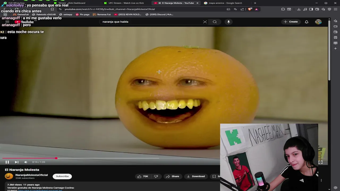
Task: Open the webapp bookmark
Action: click(x=66, y=15)
